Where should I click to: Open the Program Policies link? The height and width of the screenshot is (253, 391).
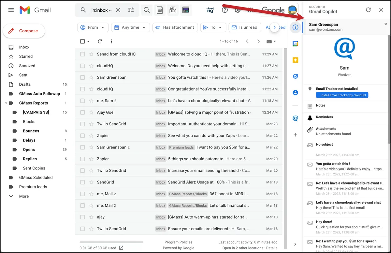point(179,242)
